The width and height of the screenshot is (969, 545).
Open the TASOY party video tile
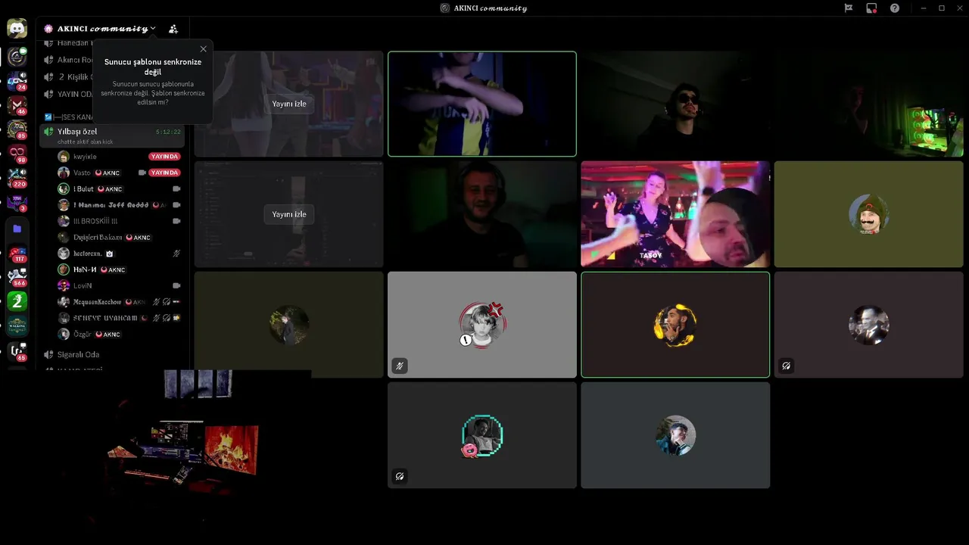click(675, 214)
